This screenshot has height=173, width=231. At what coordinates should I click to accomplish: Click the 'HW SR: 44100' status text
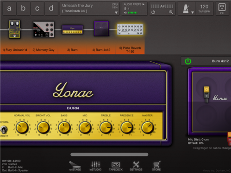tap(11, 161)
